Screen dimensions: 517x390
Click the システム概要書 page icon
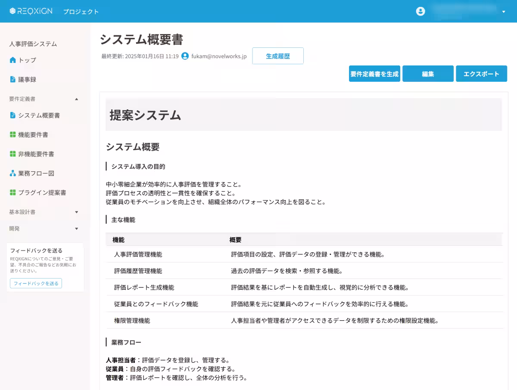tap(13, 115)
